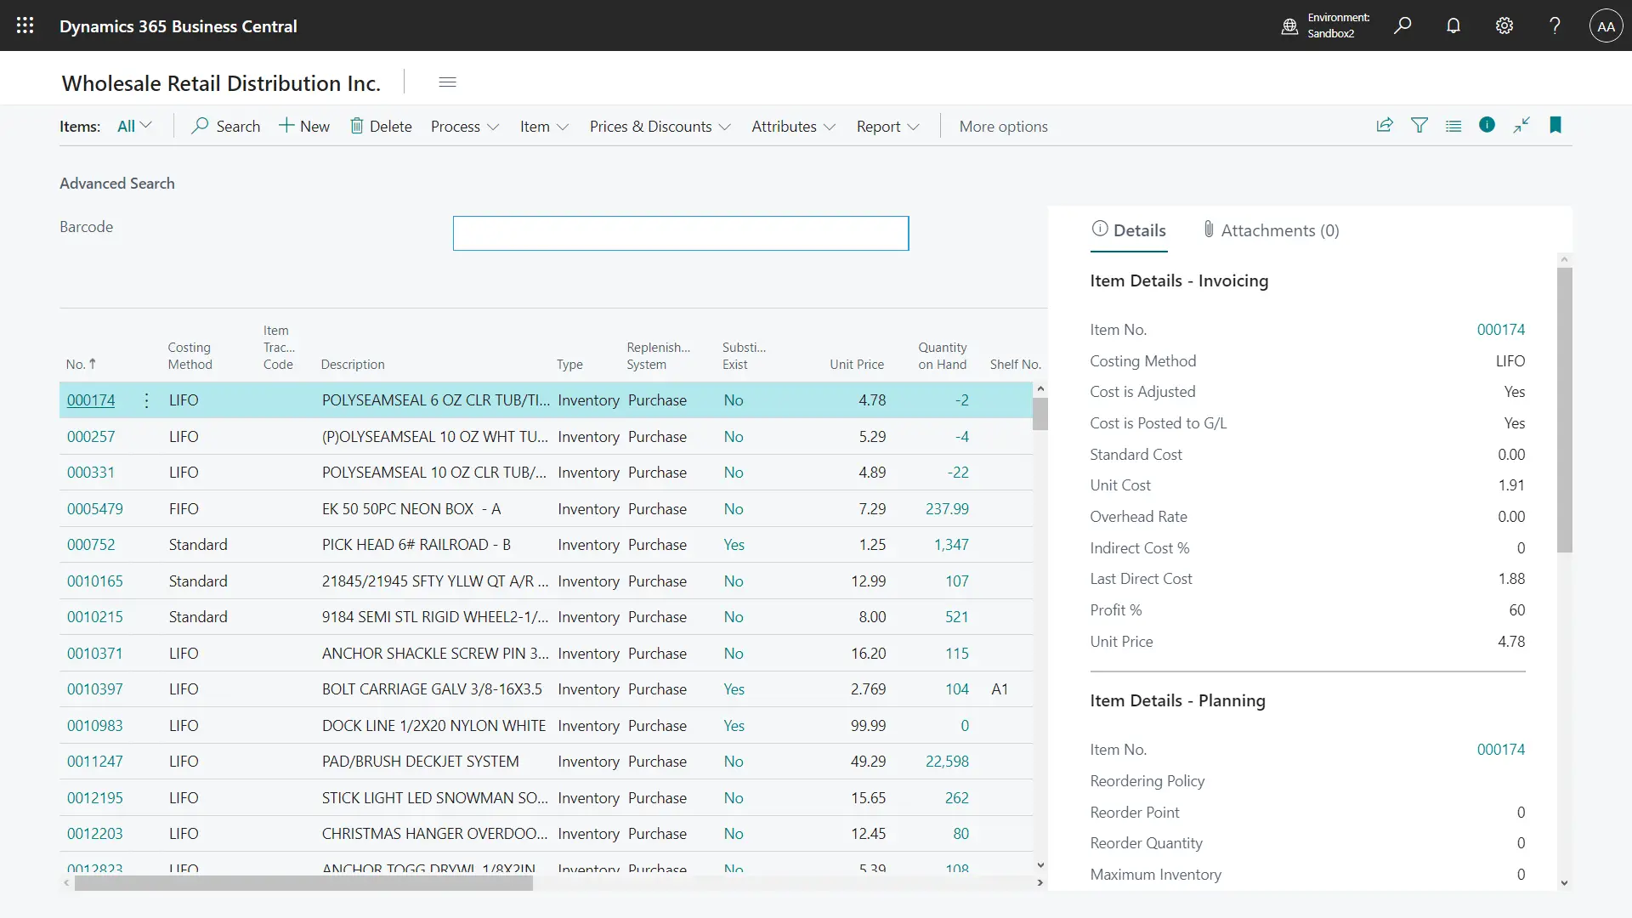Click the New button

point(304,126)
